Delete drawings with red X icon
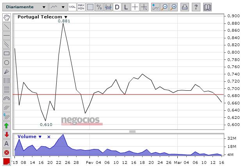 click(7, 153)
